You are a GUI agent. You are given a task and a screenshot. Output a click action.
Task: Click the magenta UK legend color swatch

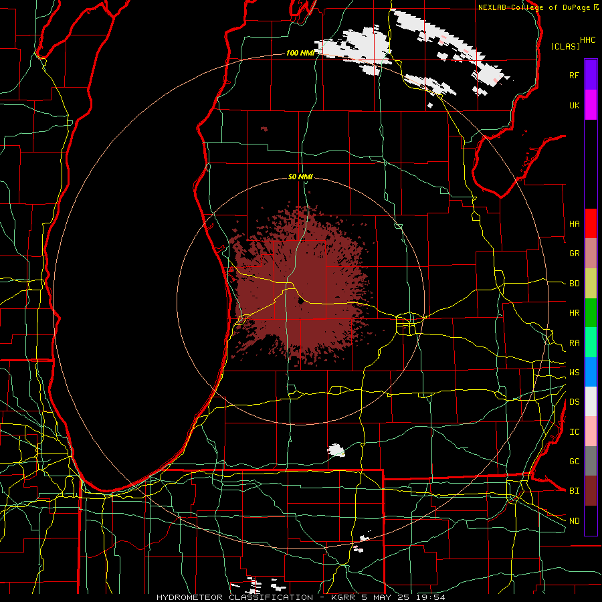click(x=591, y=105)
